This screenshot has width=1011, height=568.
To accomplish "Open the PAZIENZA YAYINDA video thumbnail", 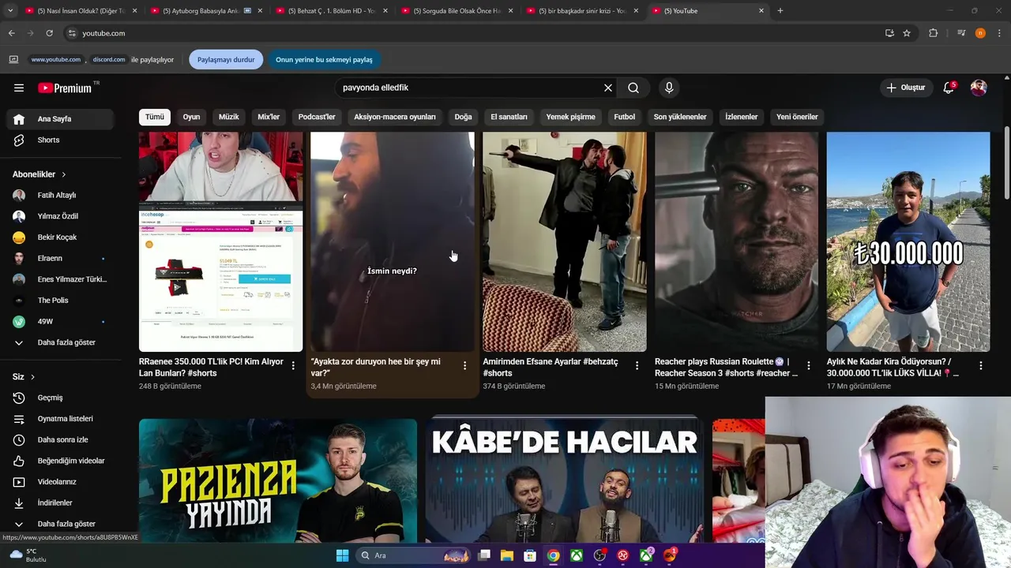I will point(278,480).
